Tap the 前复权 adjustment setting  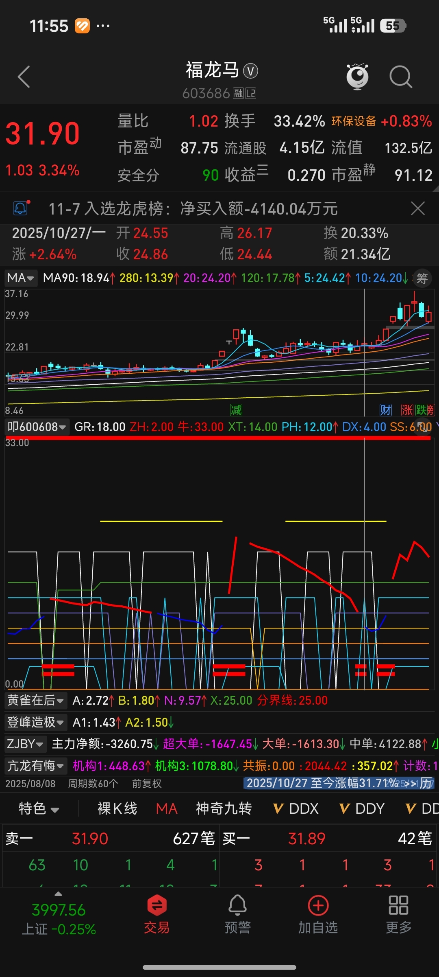(147, 784)
